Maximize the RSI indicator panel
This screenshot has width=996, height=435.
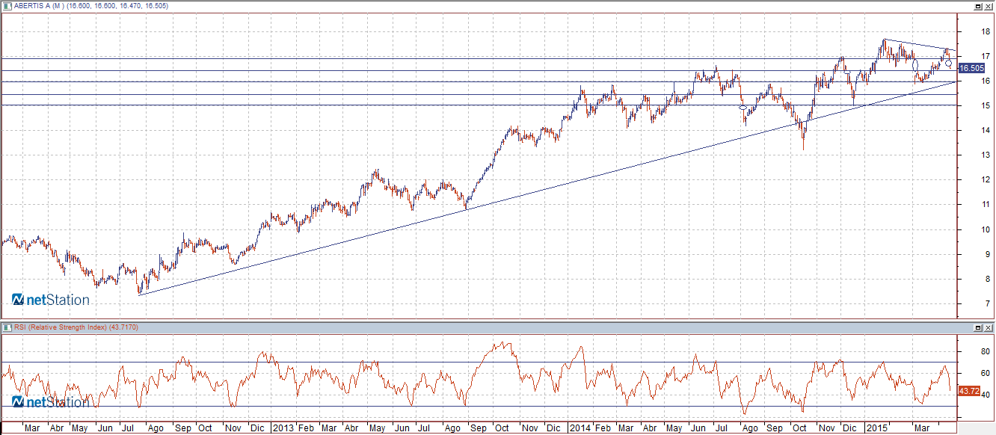tap(979, 327)
